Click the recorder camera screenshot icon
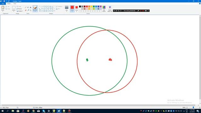 (146, 11)
